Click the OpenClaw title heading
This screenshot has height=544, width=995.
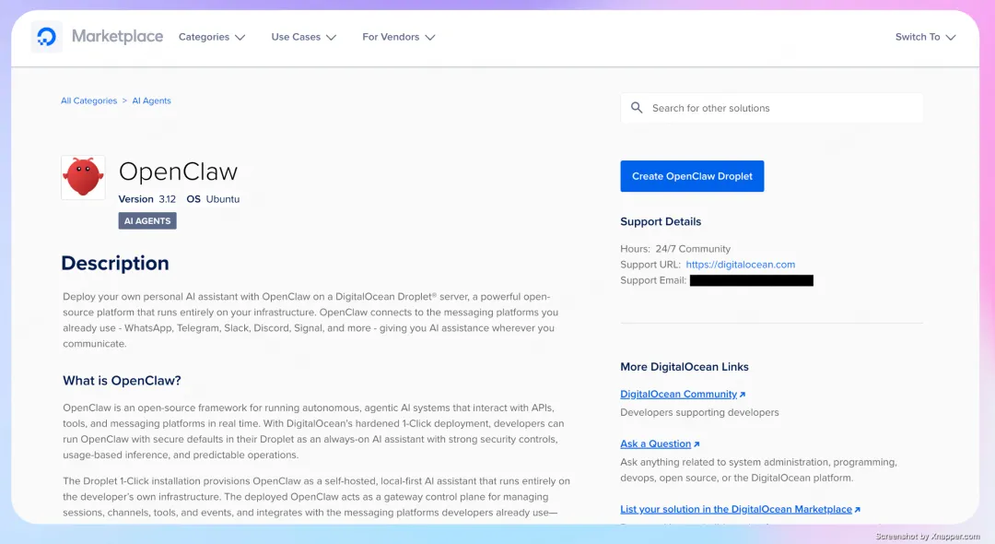[x=179, y=171]
